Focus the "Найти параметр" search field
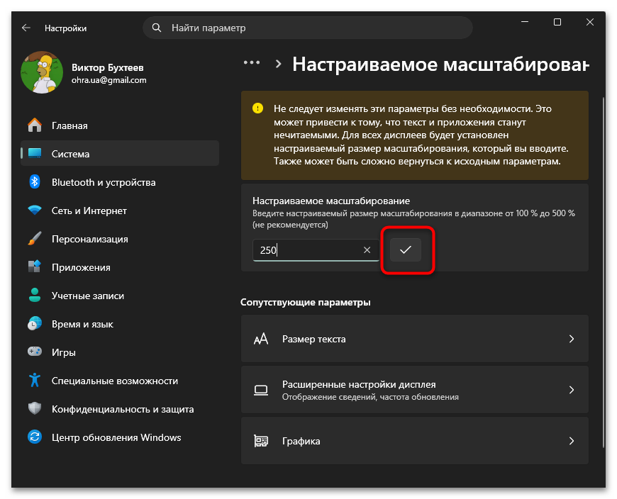Screen dimensions: 617x499 pos(307,28)
